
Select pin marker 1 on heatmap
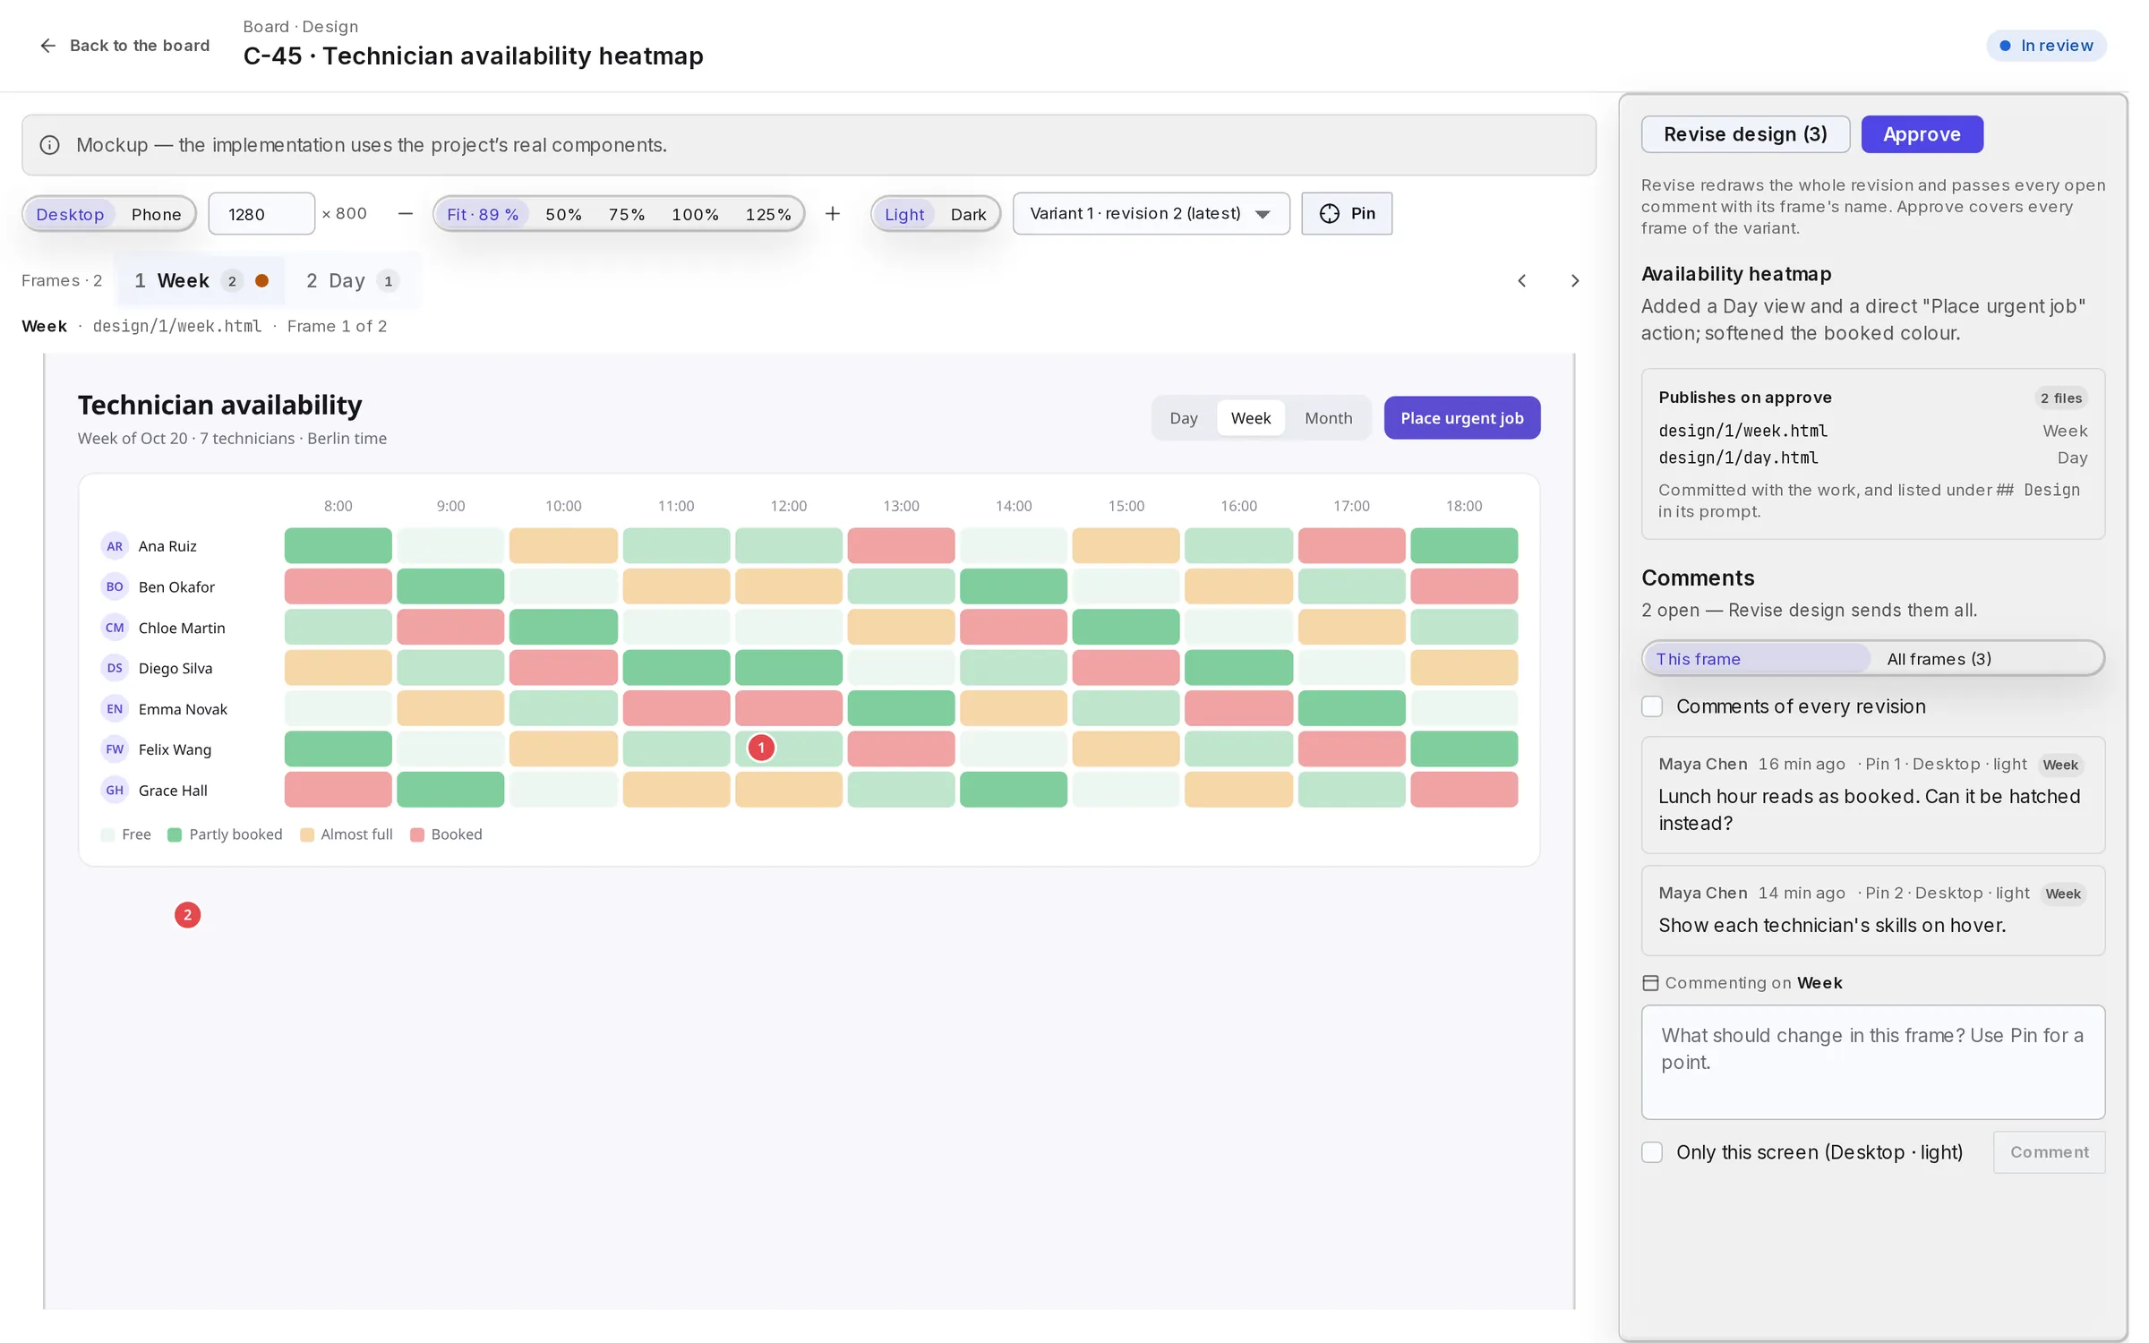tap(761, 748)
